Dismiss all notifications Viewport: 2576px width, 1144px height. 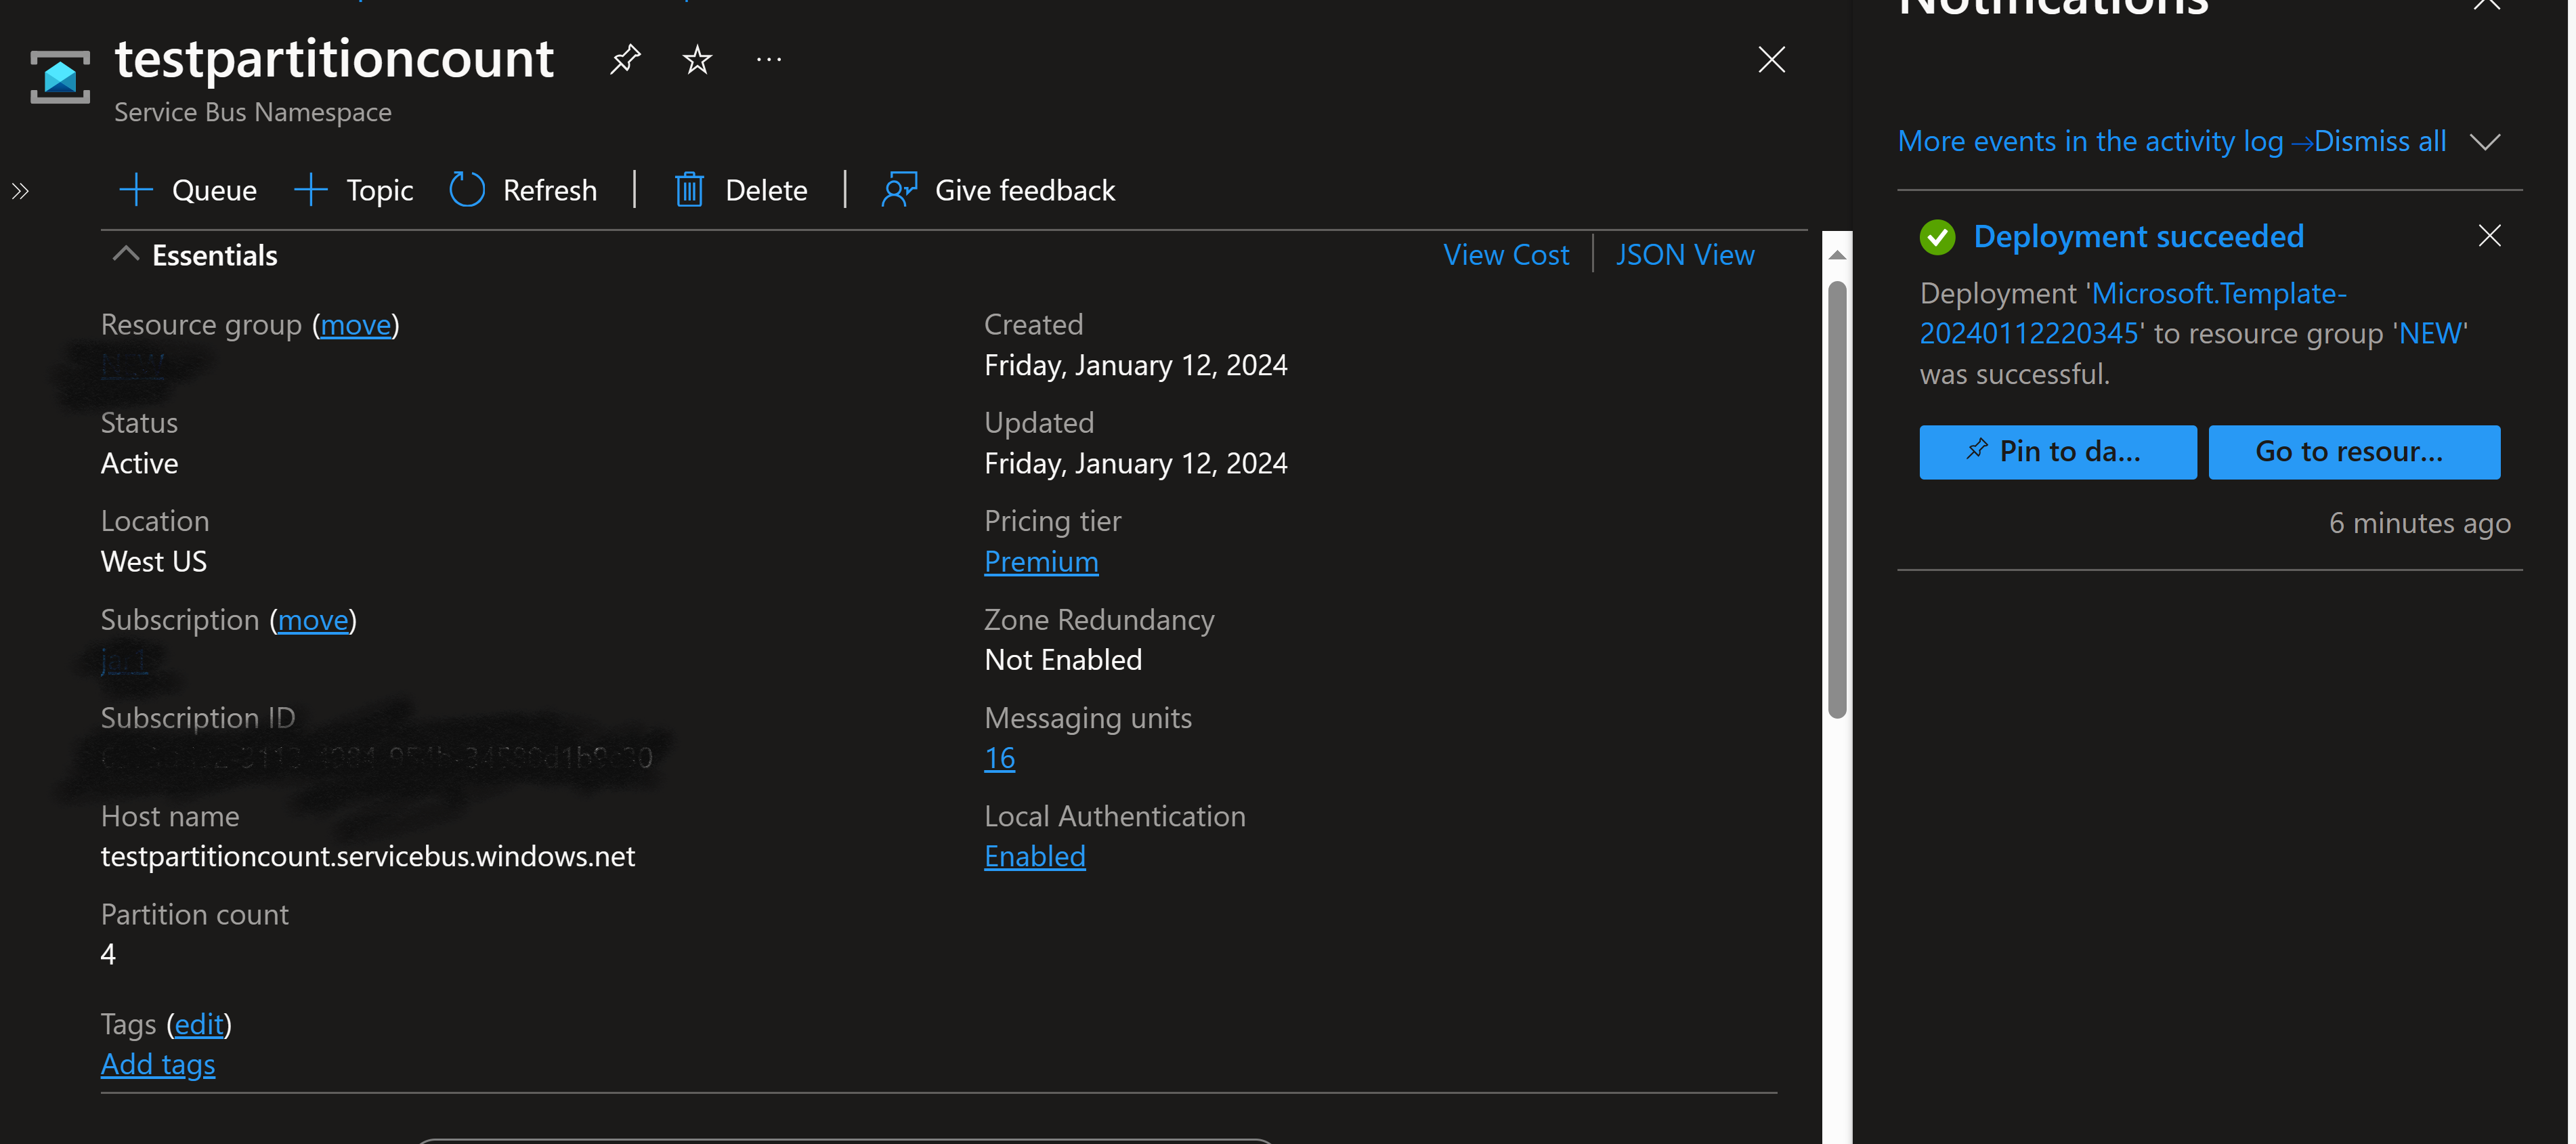[2380, 141]
